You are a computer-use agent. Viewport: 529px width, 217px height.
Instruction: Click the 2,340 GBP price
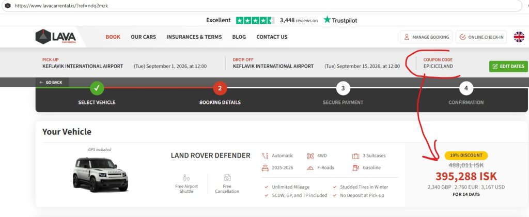pos(440,187)
